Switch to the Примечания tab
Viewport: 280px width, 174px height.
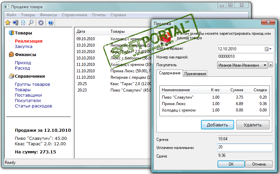[x=195, y=74]
